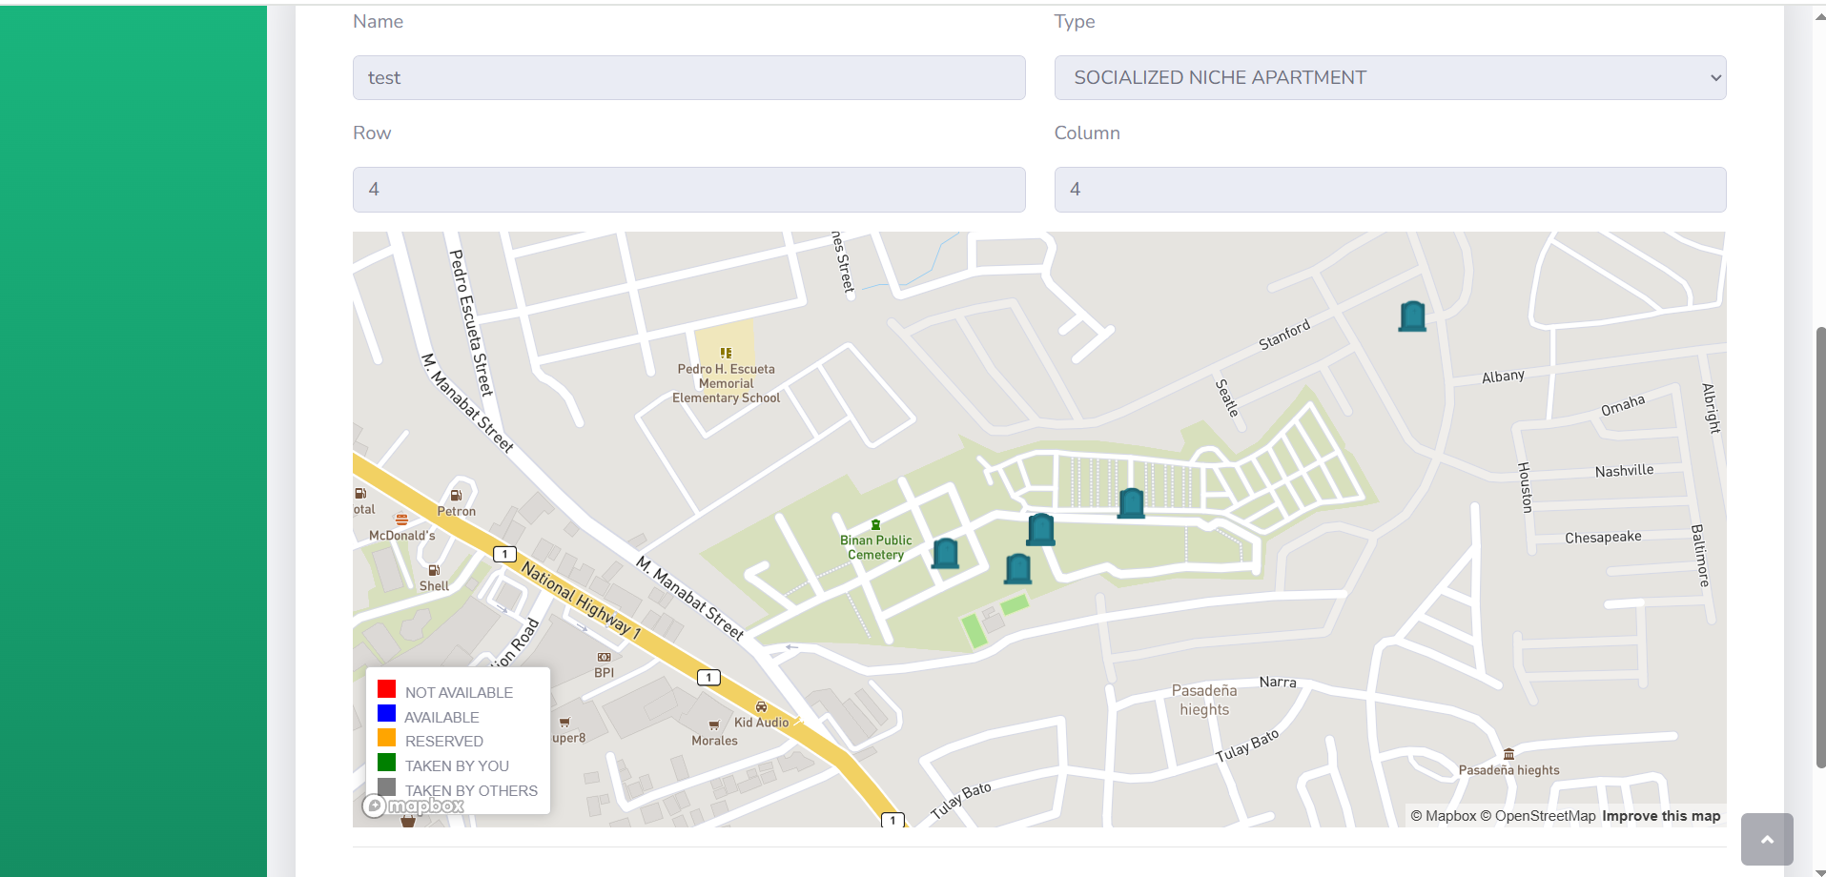
Task: Select the tombstone marker nearest Binan Public Cemetery label
Action: coord(945,553)
